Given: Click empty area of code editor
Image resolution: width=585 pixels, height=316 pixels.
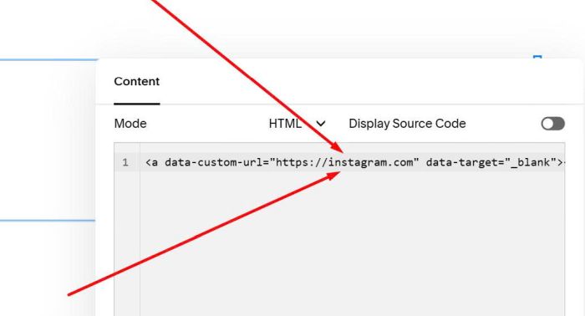Looking at the screenshot, I should click(x=352, y=242).
